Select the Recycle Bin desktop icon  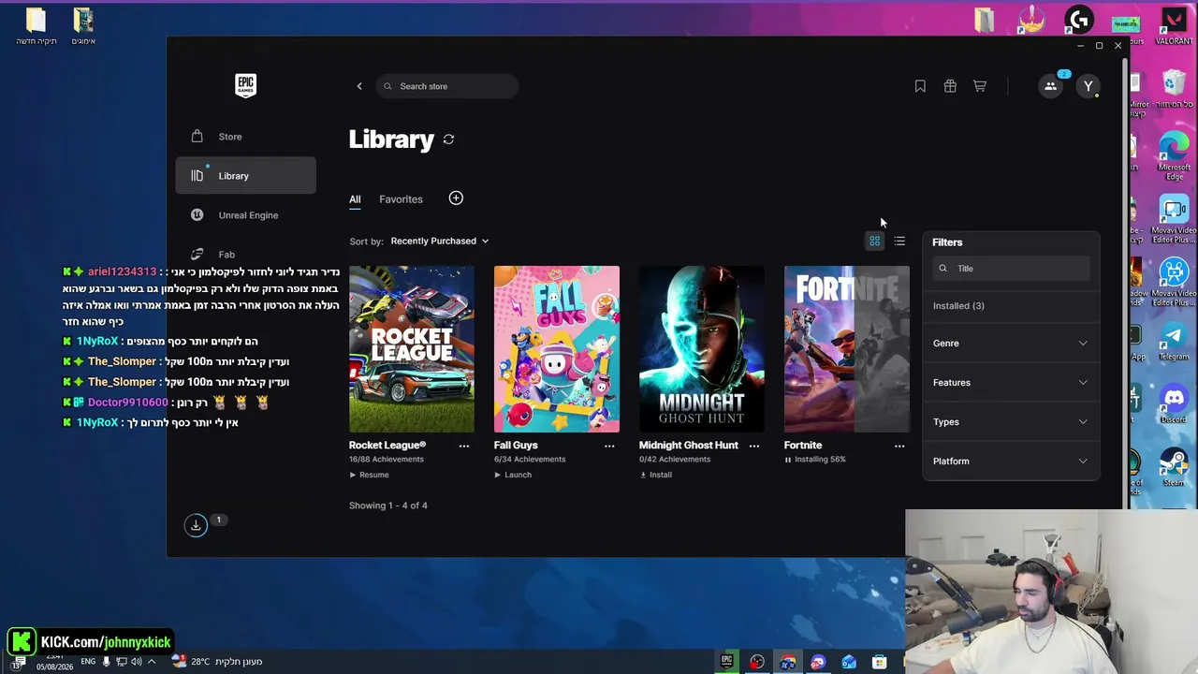click(1175, 89)
